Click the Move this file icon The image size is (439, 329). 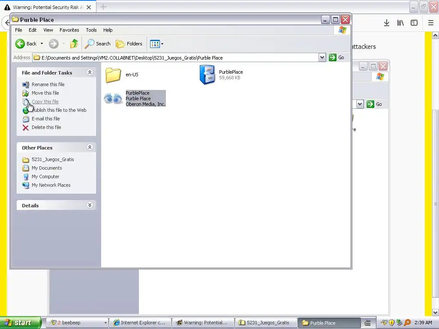tap(26, 93)
